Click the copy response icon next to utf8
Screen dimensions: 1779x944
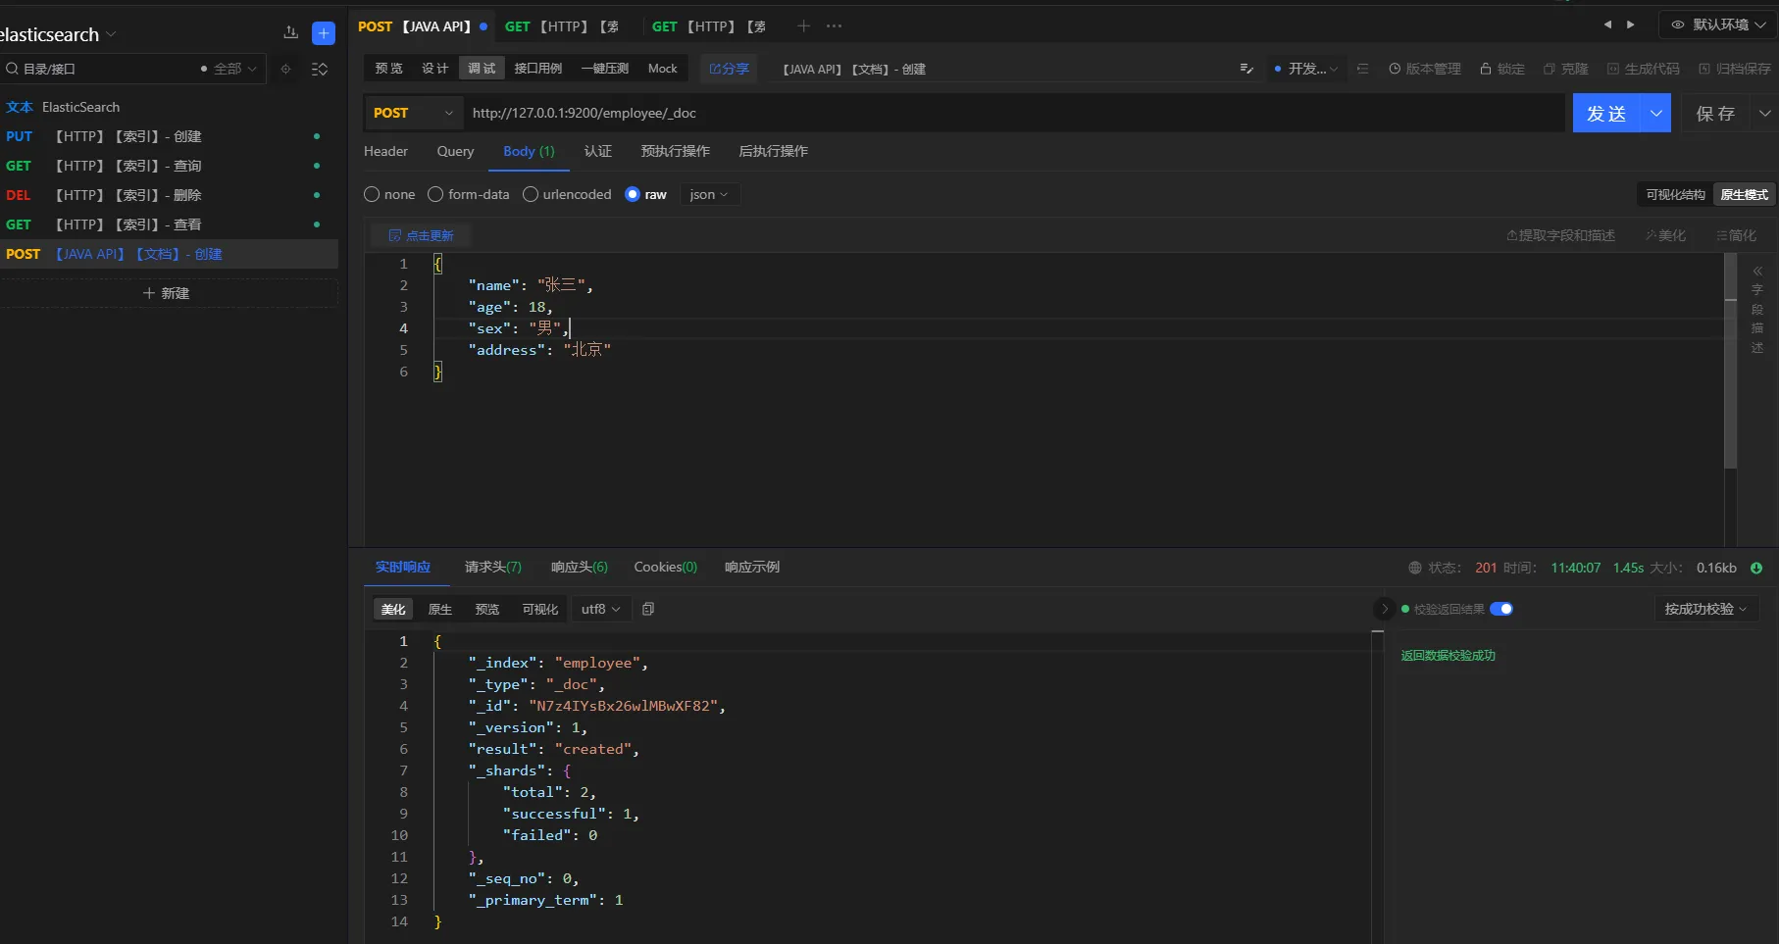coord(648,609)
